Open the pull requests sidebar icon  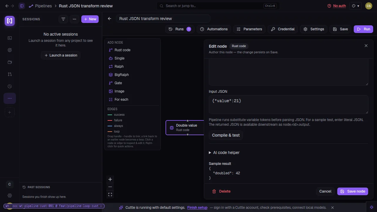(10, 74)
